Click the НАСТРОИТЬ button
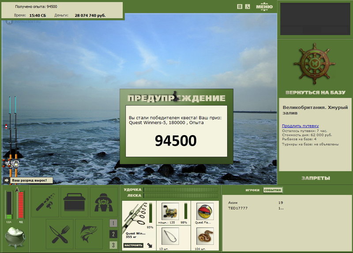Screen dimensions: 353x253 click(133, 245)
